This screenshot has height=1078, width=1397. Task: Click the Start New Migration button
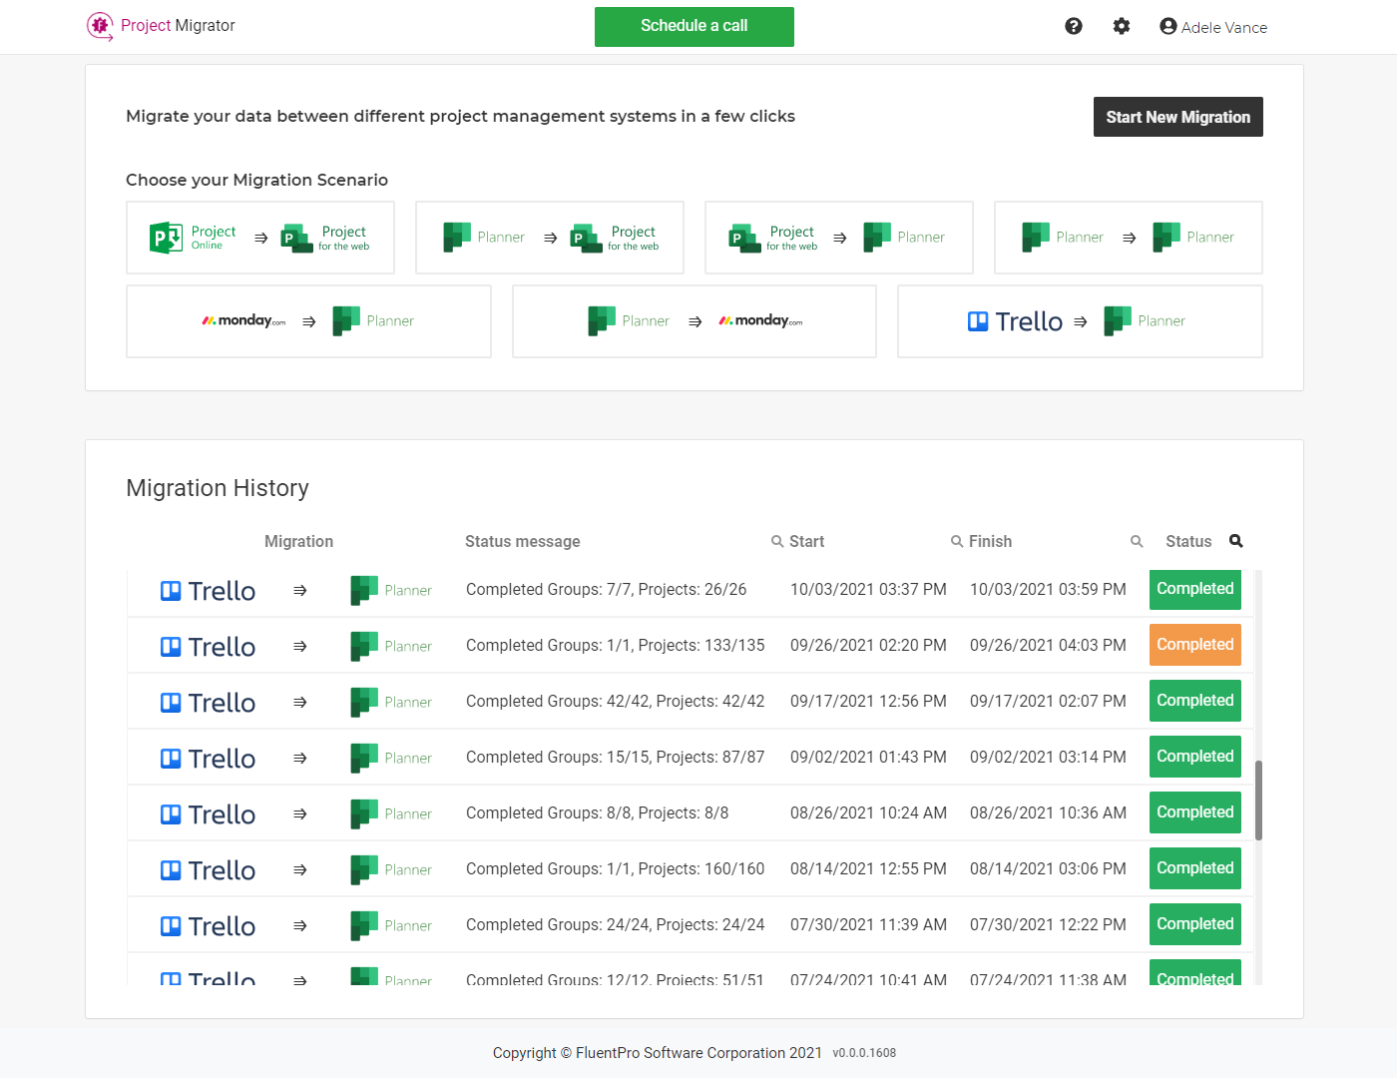(x=1177, y=117)
